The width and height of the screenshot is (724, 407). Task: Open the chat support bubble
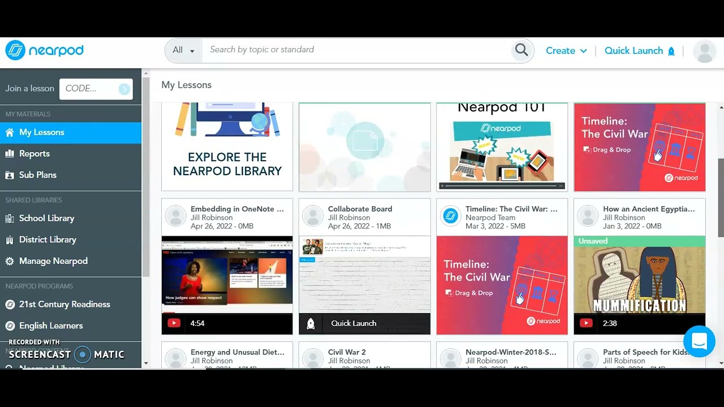coord(699,341)
